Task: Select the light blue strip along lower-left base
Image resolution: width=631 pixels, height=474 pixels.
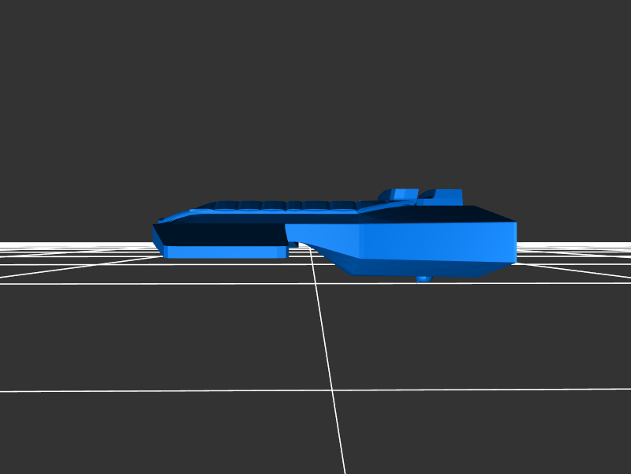Action: pos(225,252)
